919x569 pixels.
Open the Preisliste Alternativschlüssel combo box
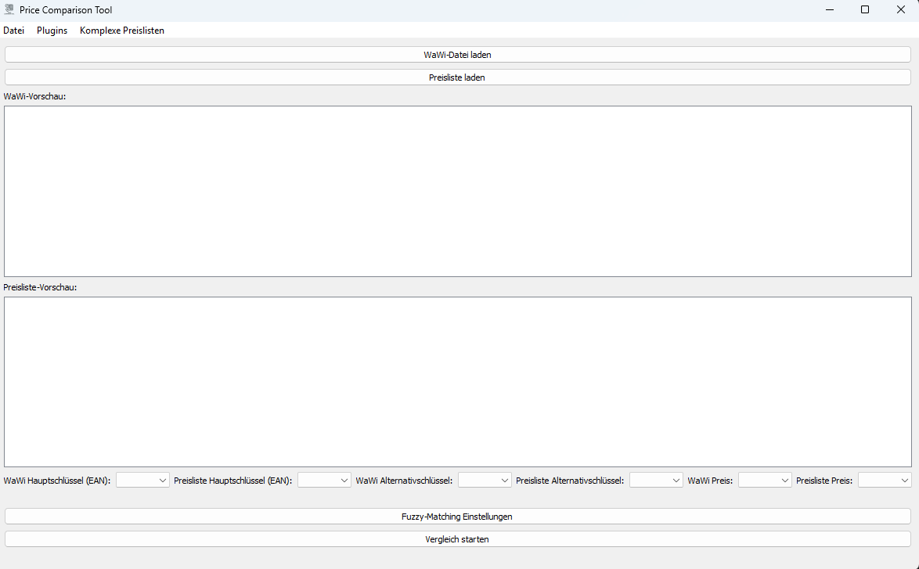click(x=656, y=480)
